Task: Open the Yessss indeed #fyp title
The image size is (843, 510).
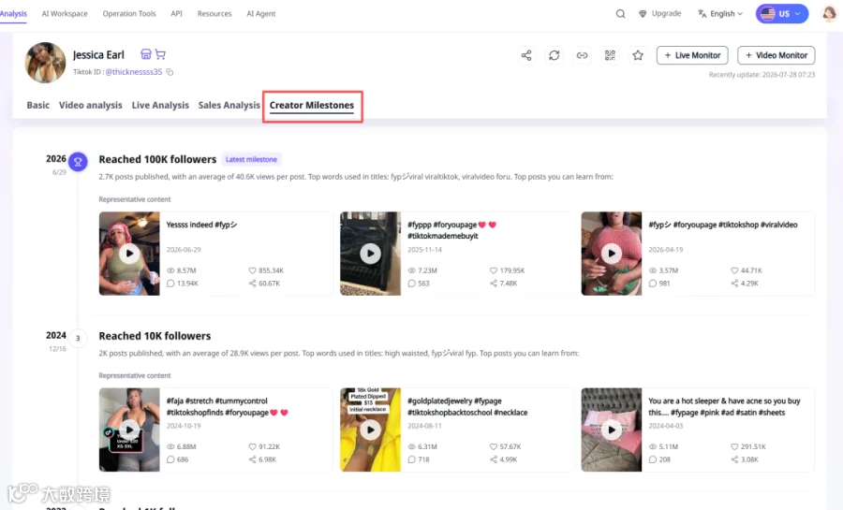Action: [x=201, y=225]
